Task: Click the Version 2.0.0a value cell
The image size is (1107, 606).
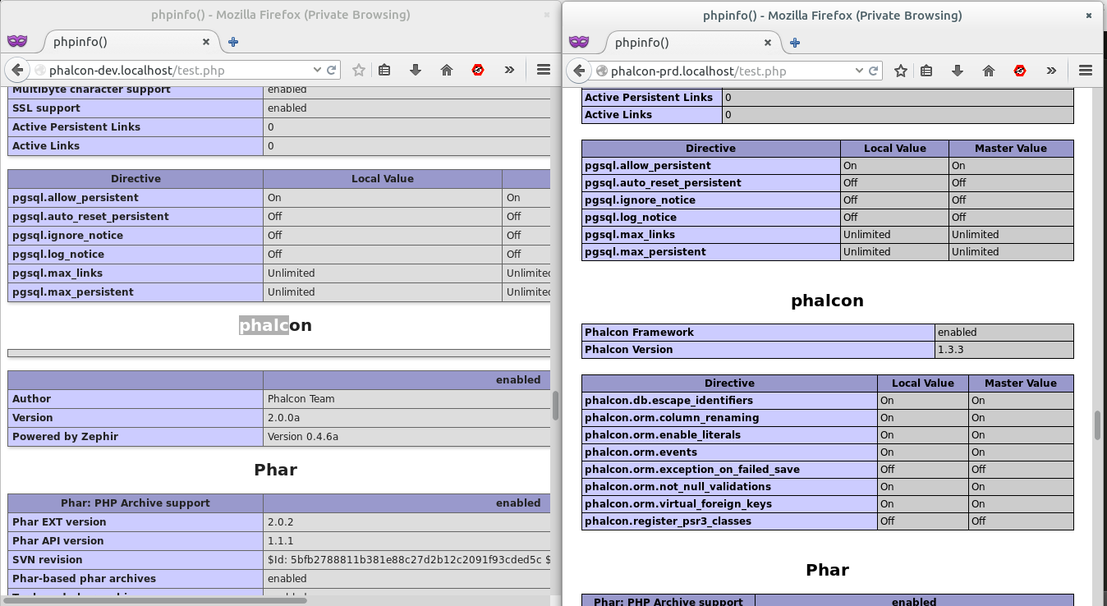Action: tap(407, 418)
